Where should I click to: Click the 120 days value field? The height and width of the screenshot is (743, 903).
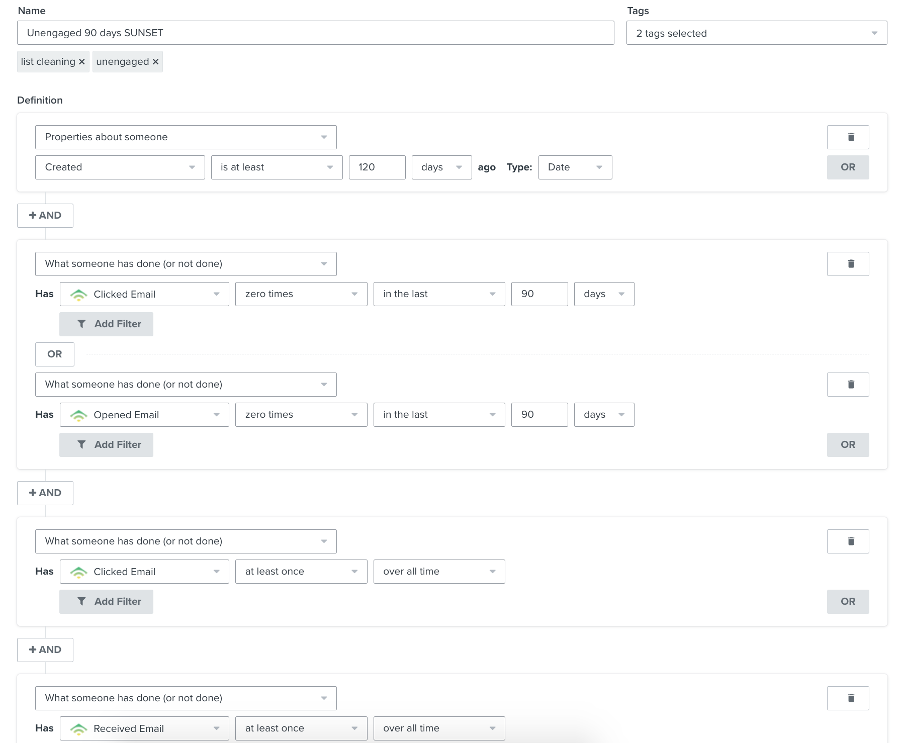[x=377, y=167]
